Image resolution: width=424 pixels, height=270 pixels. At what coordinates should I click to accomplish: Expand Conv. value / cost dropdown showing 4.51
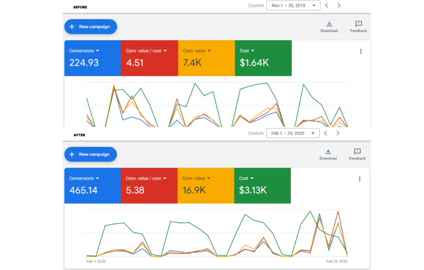146,51
